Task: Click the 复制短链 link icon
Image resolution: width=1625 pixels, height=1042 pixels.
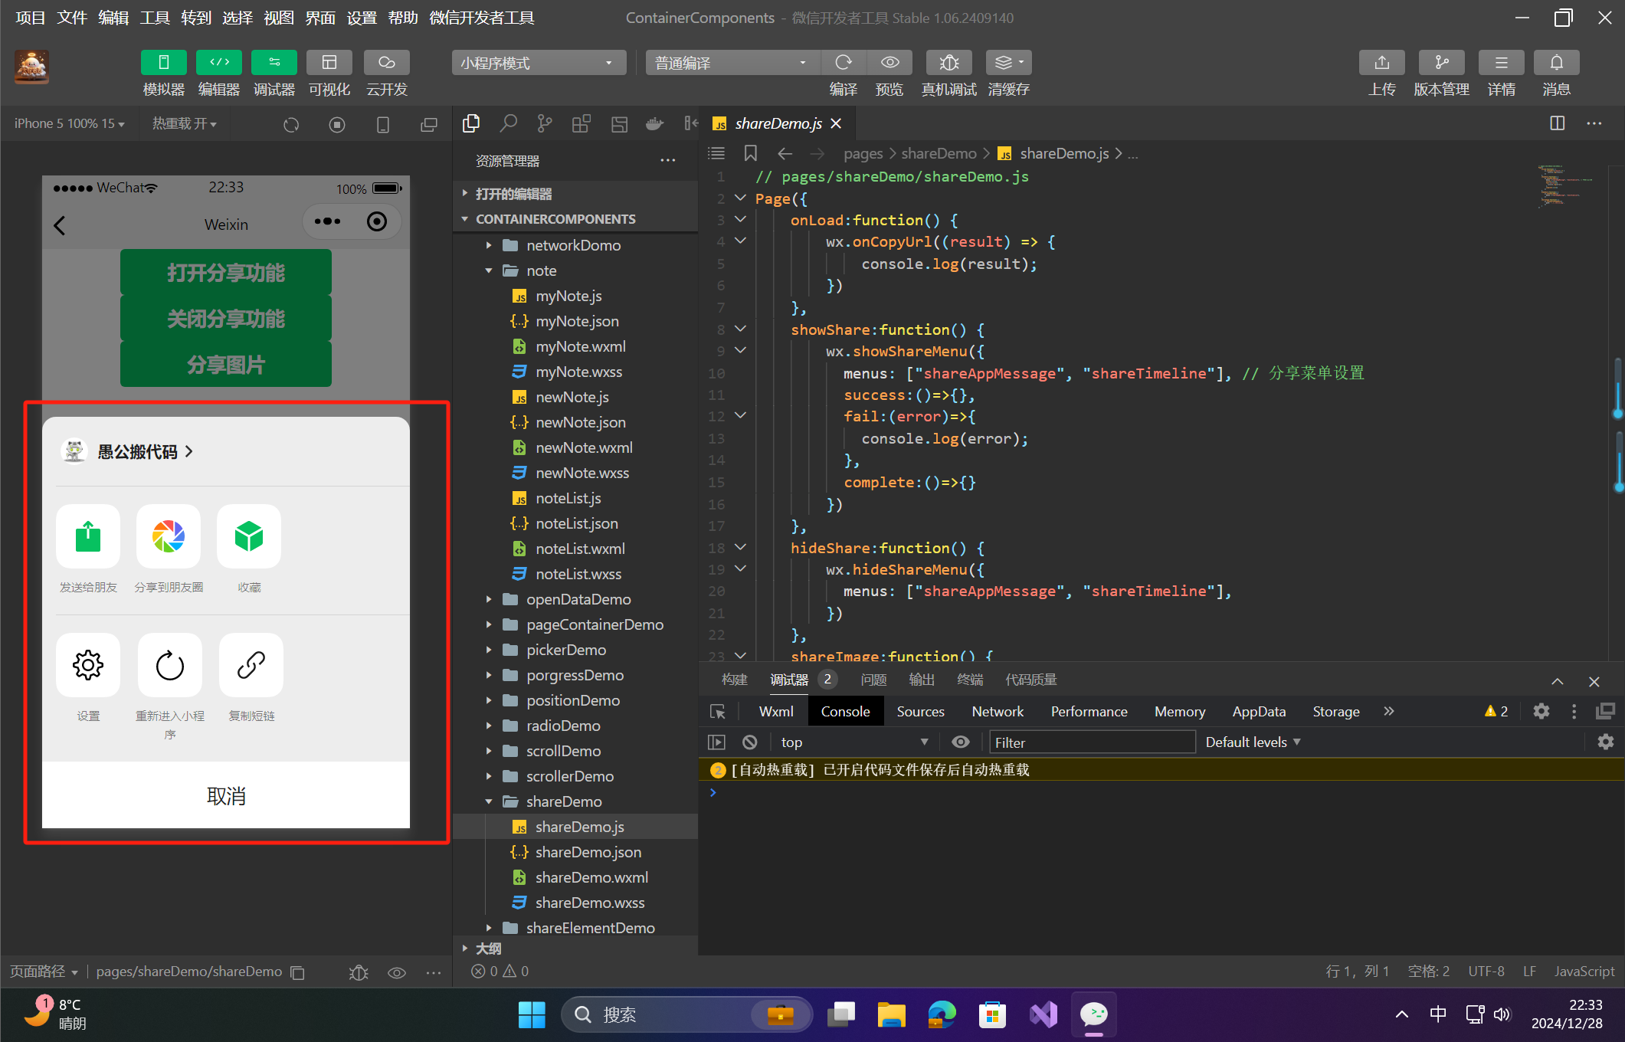Action: tap(251, 665)
